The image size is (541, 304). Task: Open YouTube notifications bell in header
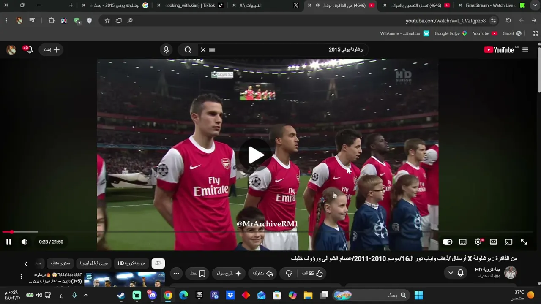(28, 50)
